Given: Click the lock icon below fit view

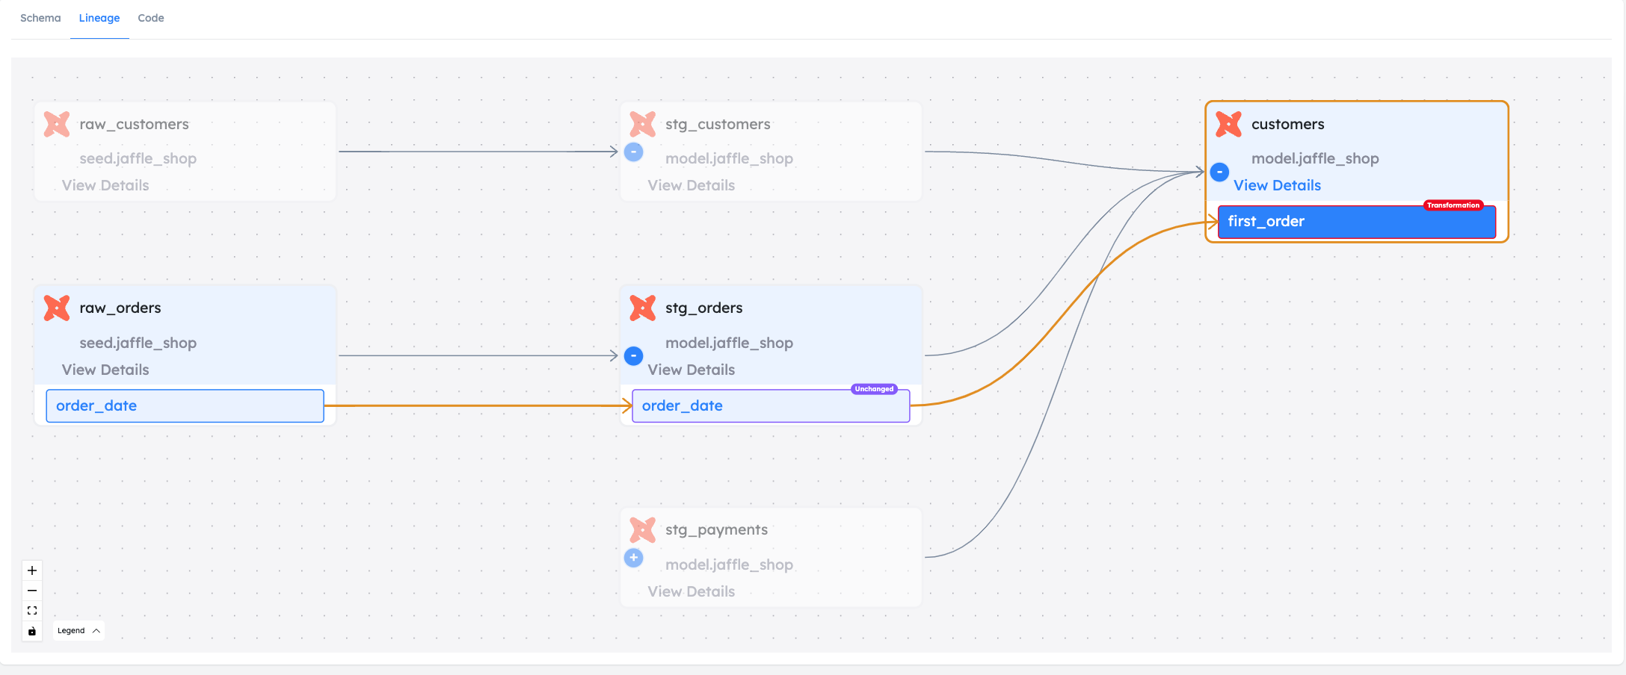Looking at the screenshot, I should (x=31, y=631).
